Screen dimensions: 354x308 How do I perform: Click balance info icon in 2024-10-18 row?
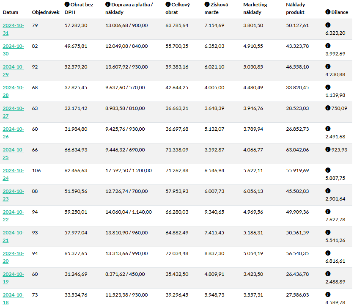(x=328, y=295)
